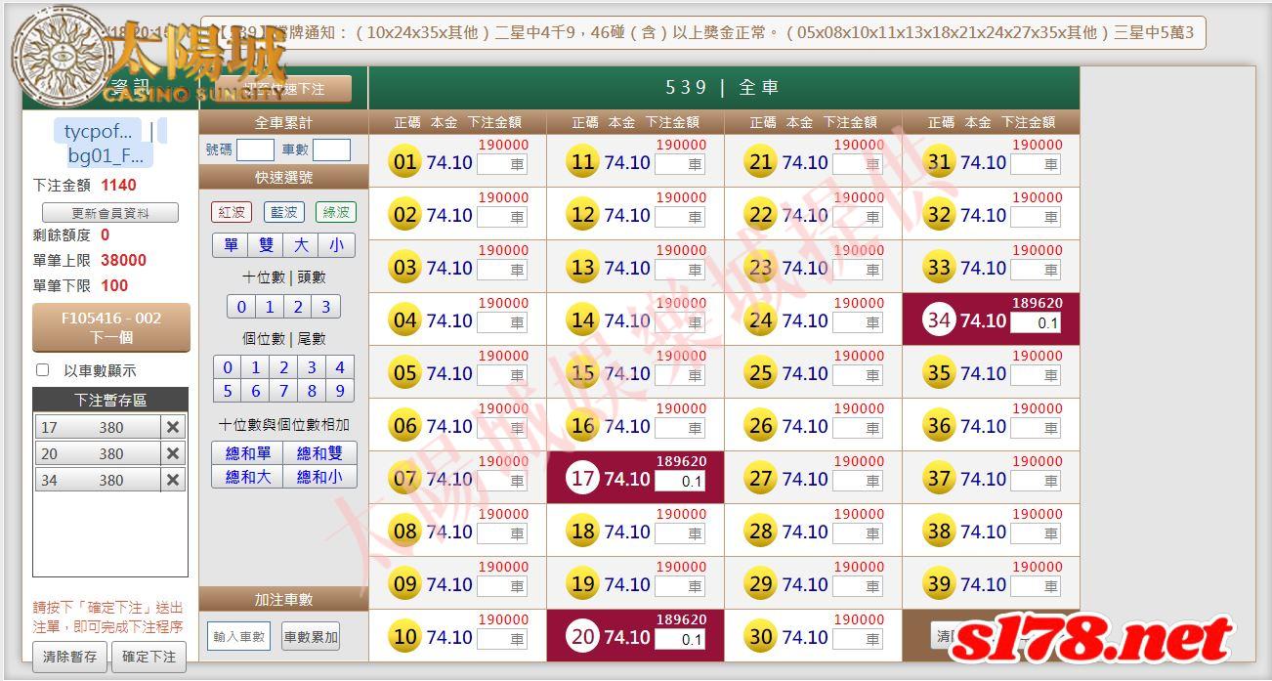Quick-select odd numbers with 單
This screenshot has width=1272, height=681.
coord(231,245)
